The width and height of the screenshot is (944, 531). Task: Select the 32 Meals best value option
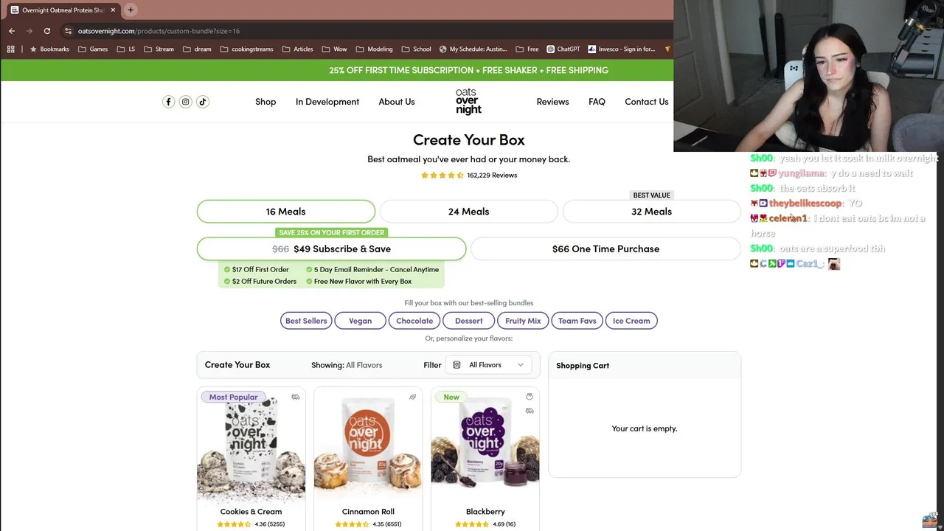pos(651,211)
